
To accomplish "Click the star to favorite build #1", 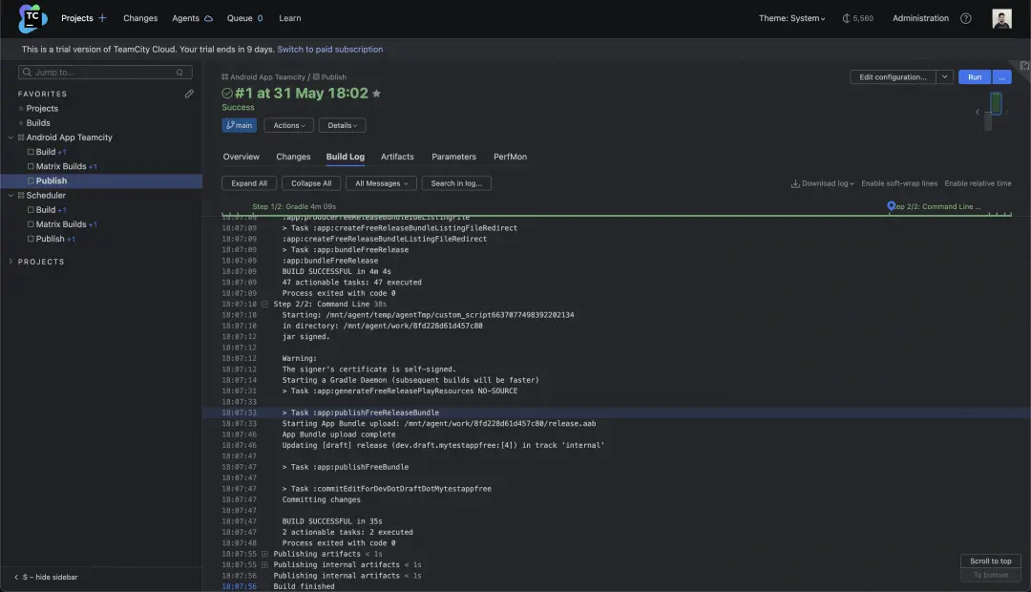I will [377, 94].
